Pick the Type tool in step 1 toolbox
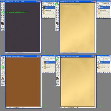This screenshot has width=111, height=111. coord(4,16)
